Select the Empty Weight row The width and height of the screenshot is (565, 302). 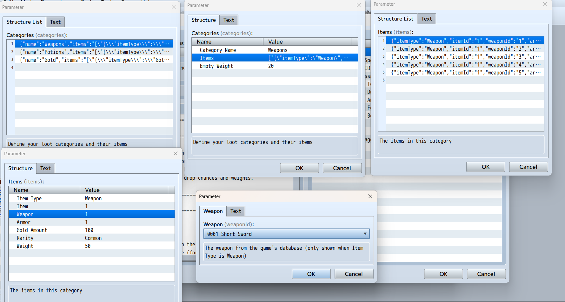275,66
